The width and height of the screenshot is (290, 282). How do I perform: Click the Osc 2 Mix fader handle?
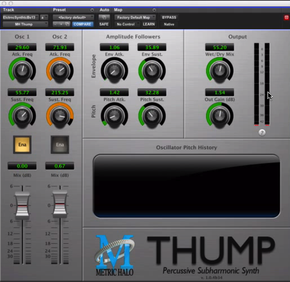click(60, 204)
